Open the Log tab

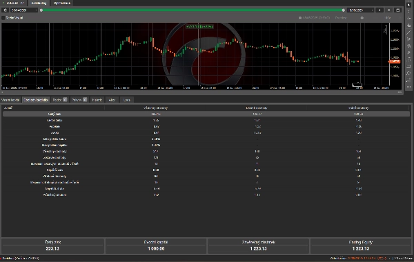pos(127,100)
